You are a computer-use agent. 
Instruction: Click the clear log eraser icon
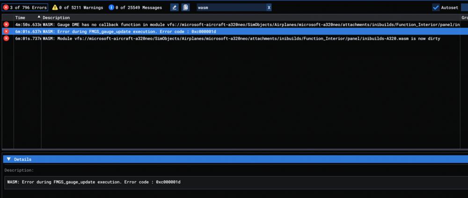tap(175, 7)
